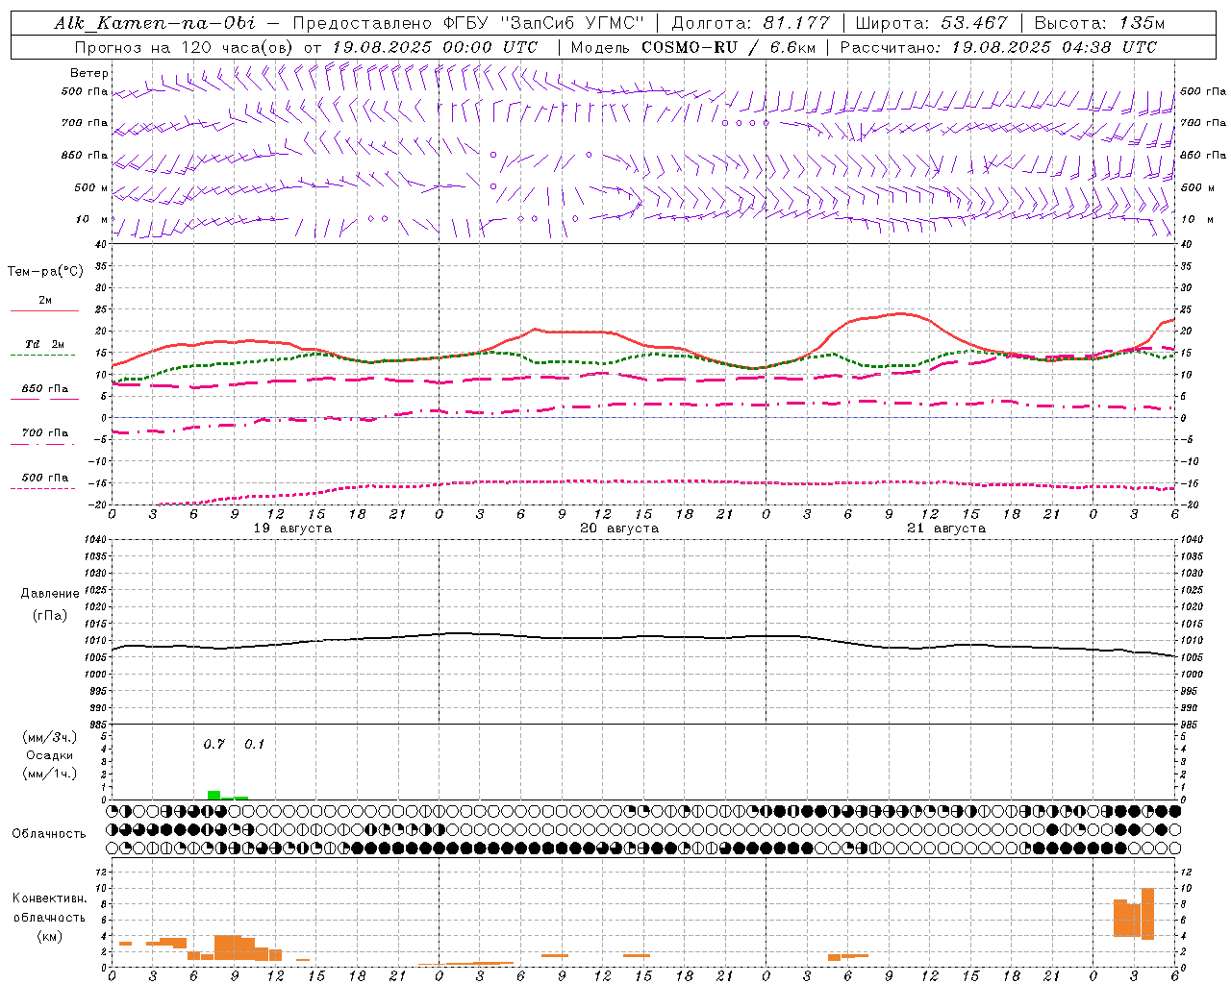Click the 10 м wind level label at left
The height and width of the screenshot is (984, 1231).
pos(92,219)
